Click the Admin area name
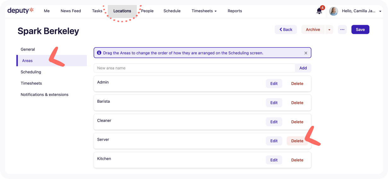The image size is (388, 179). coord(103,82)
